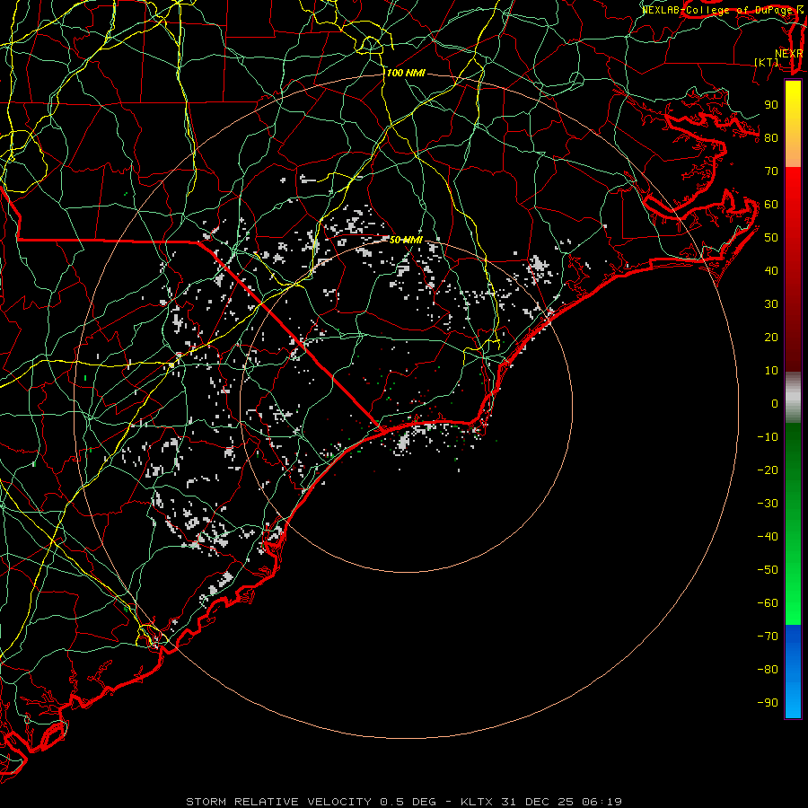Image resolution: width=808 pixels, height=808 pixels.
Task: Click the positive 30 scale value
Action: [x=771, y=304]
